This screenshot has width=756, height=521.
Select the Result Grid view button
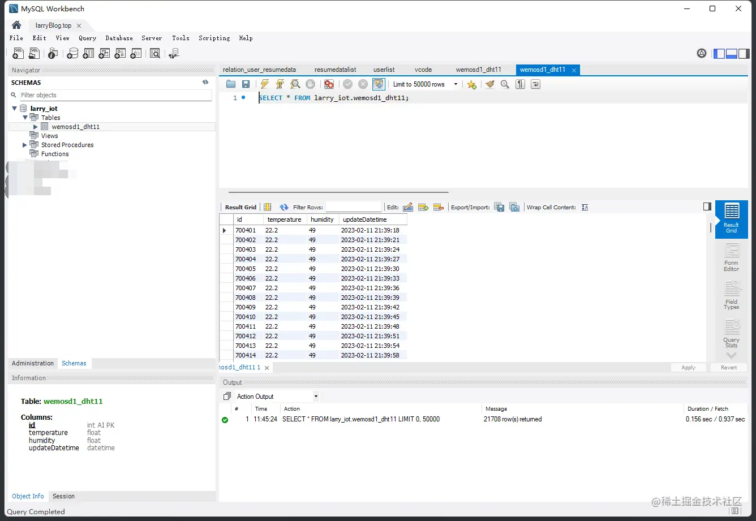click(731, 219)
